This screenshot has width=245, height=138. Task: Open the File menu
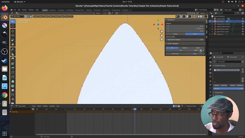pyautogui.click(x=15, y=10)
